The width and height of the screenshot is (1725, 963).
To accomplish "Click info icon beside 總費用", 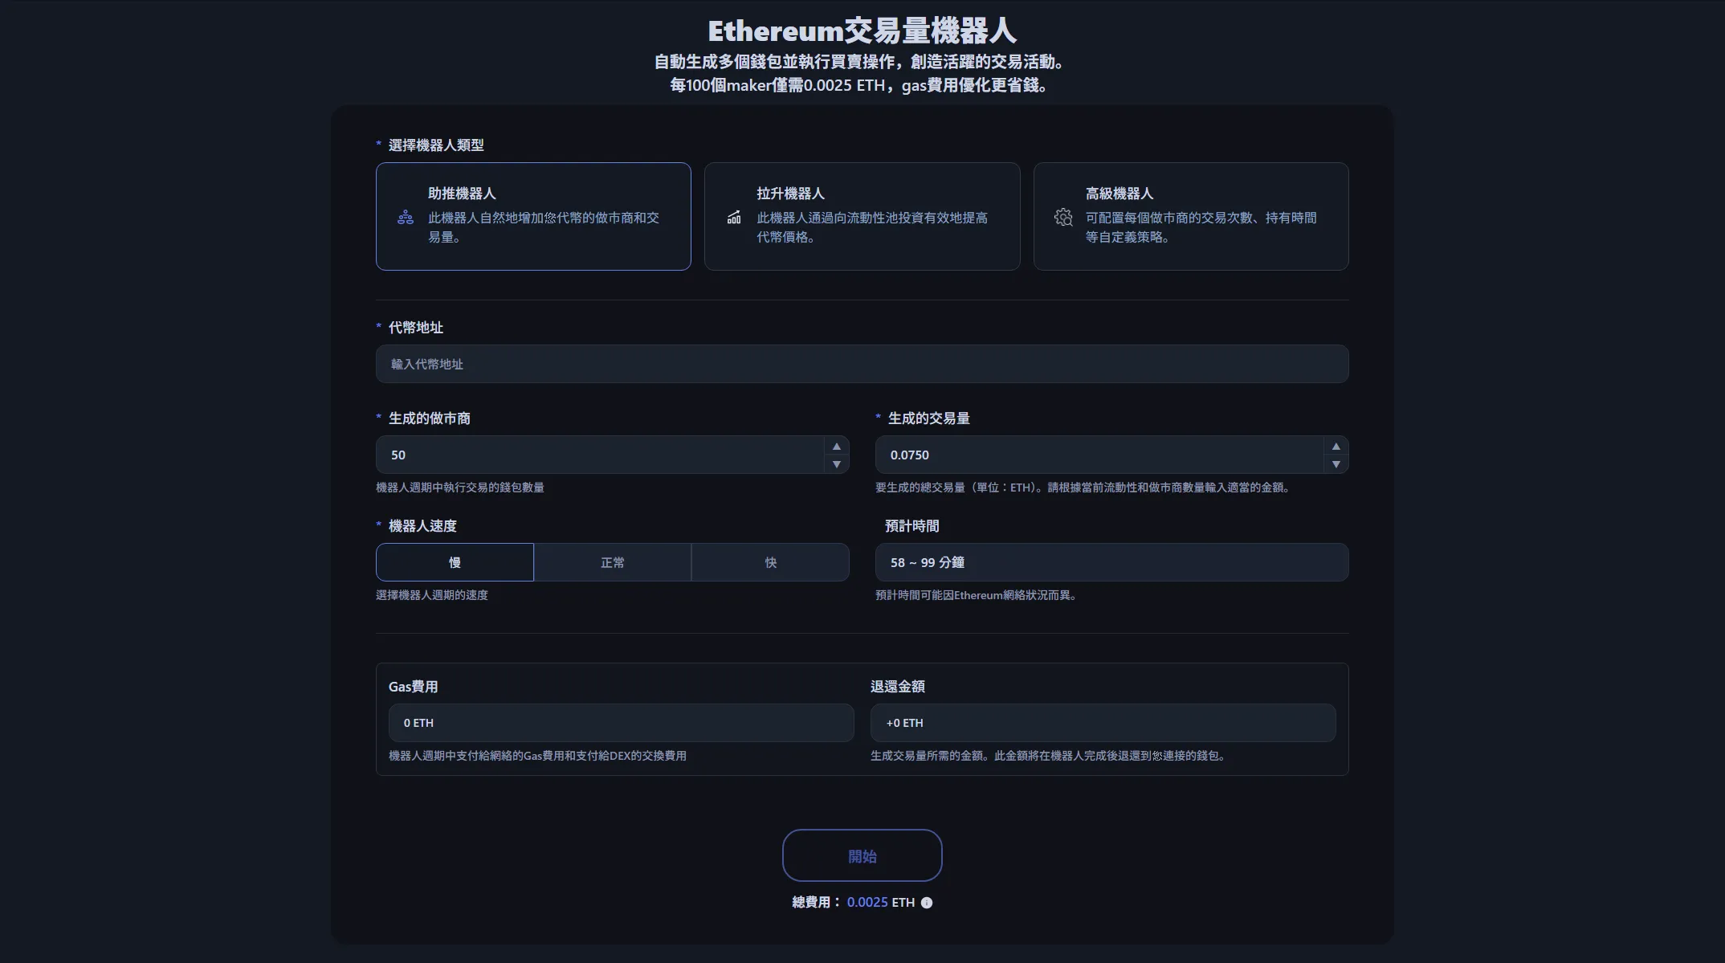I will 927,903.
